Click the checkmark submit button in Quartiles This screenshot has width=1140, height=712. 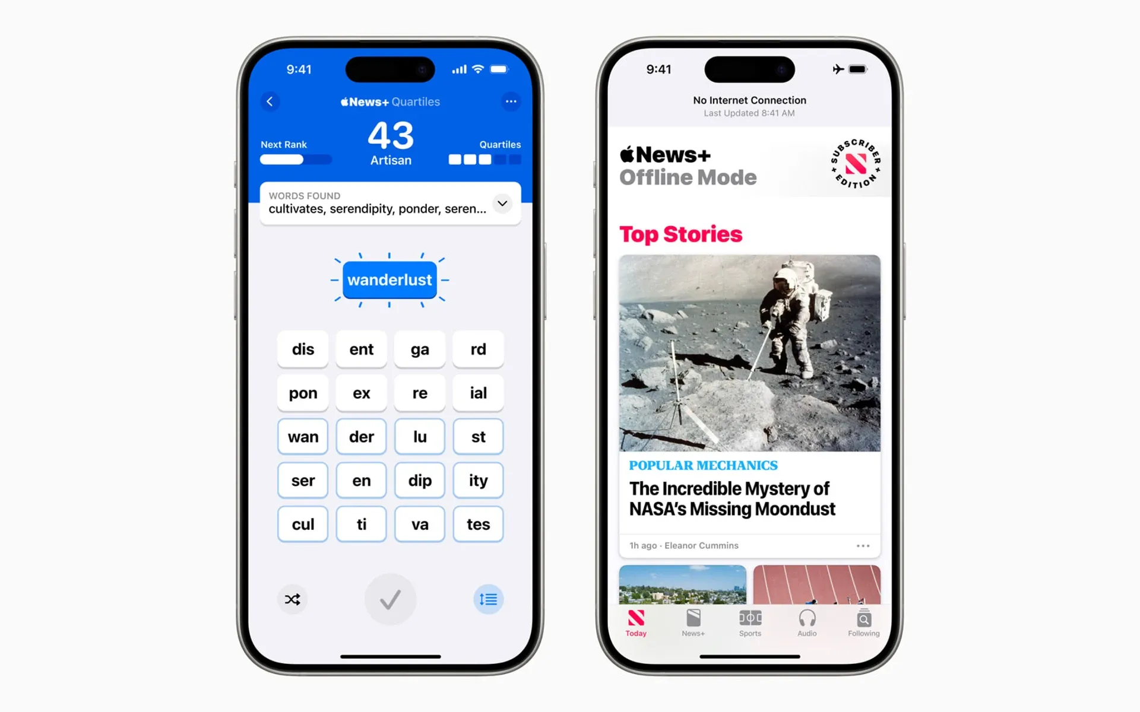(x=391, y=600)
